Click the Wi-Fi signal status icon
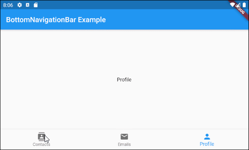Screen dimensions: 249x150 click(x=232, y=5)
